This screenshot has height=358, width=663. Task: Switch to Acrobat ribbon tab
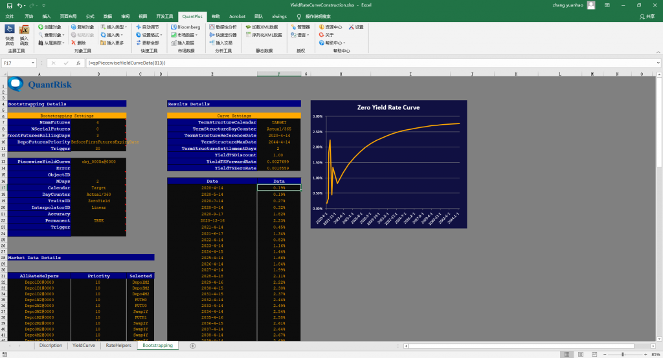[237, 16]
